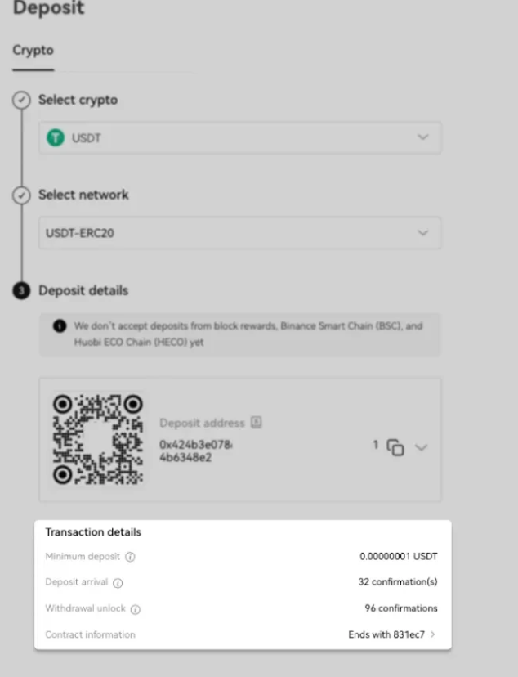Copy the deposit address
Viewport: 518px width, 677px height.
click(x=396, y=447)
